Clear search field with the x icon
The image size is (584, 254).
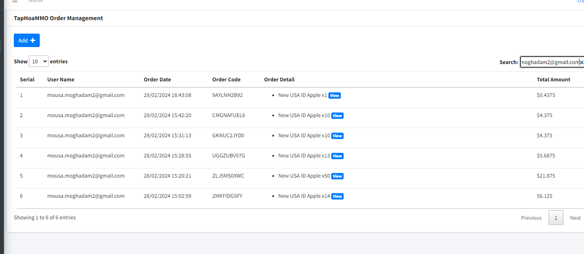coord(582,62)
